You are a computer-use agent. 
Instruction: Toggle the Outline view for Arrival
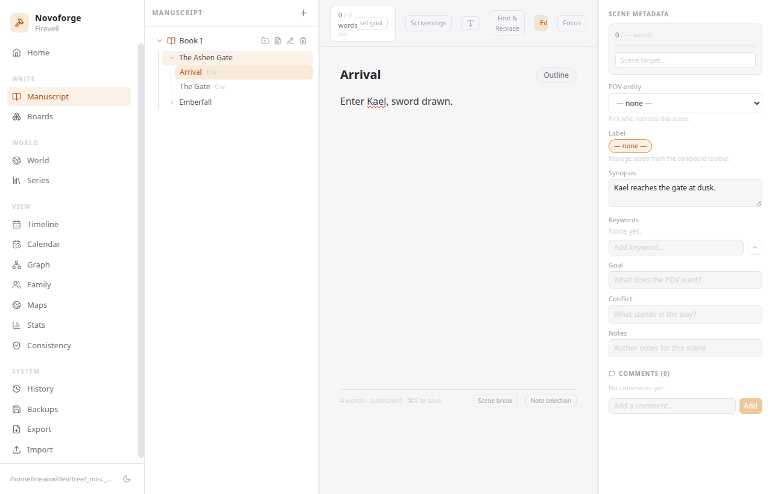click(x=556, y=75)
